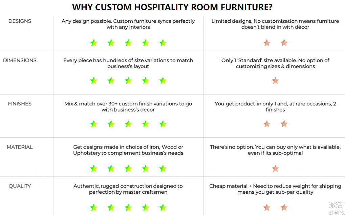
Task: Click the second orange star in QUALITY row
Action: (284, 208)
